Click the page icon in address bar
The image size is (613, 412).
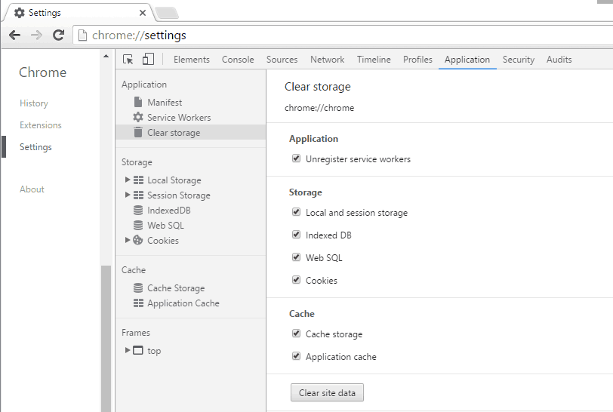(x=82, y=35)
